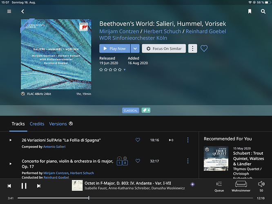Skip to previous track
This screenshot has width=272, height=204.
click(9, 186)
